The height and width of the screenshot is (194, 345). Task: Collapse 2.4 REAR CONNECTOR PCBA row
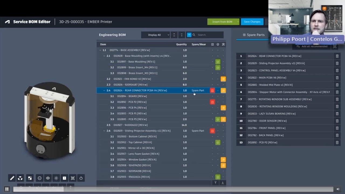104,91
